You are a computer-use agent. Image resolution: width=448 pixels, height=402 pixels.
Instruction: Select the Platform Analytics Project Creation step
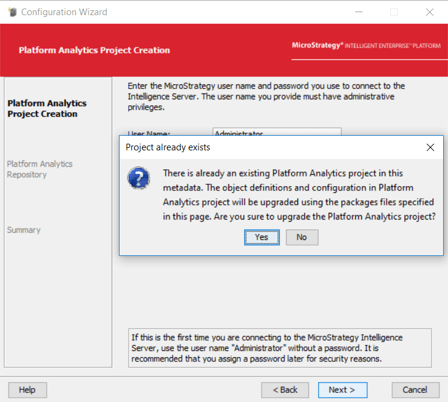point(47,109)
